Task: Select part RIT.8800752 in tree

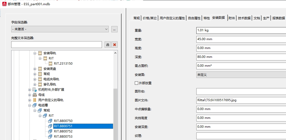Action: [63, 131]
